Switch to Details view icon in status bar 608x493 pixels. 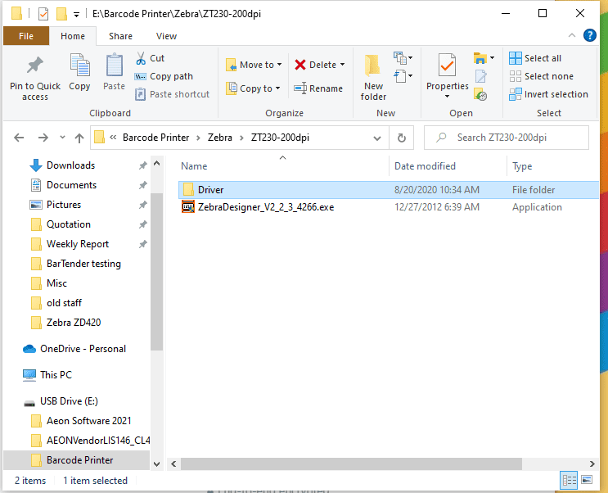tap(569, 481)
